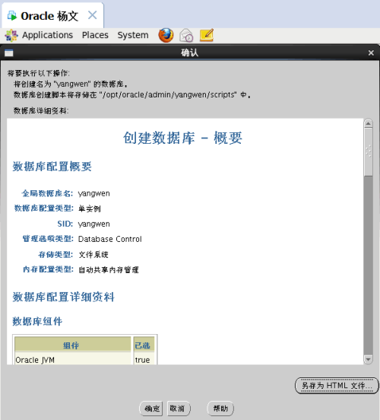Viewport: 380px width, 420px height.
Task: Click the scripts path text line
Action: tap(132, 95)
